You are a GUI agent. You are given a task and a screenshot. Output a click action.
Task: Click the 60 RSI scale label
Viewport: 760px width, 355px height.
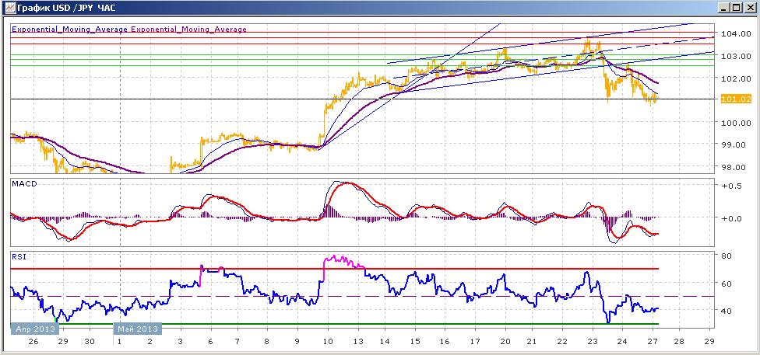click(727, 284)
